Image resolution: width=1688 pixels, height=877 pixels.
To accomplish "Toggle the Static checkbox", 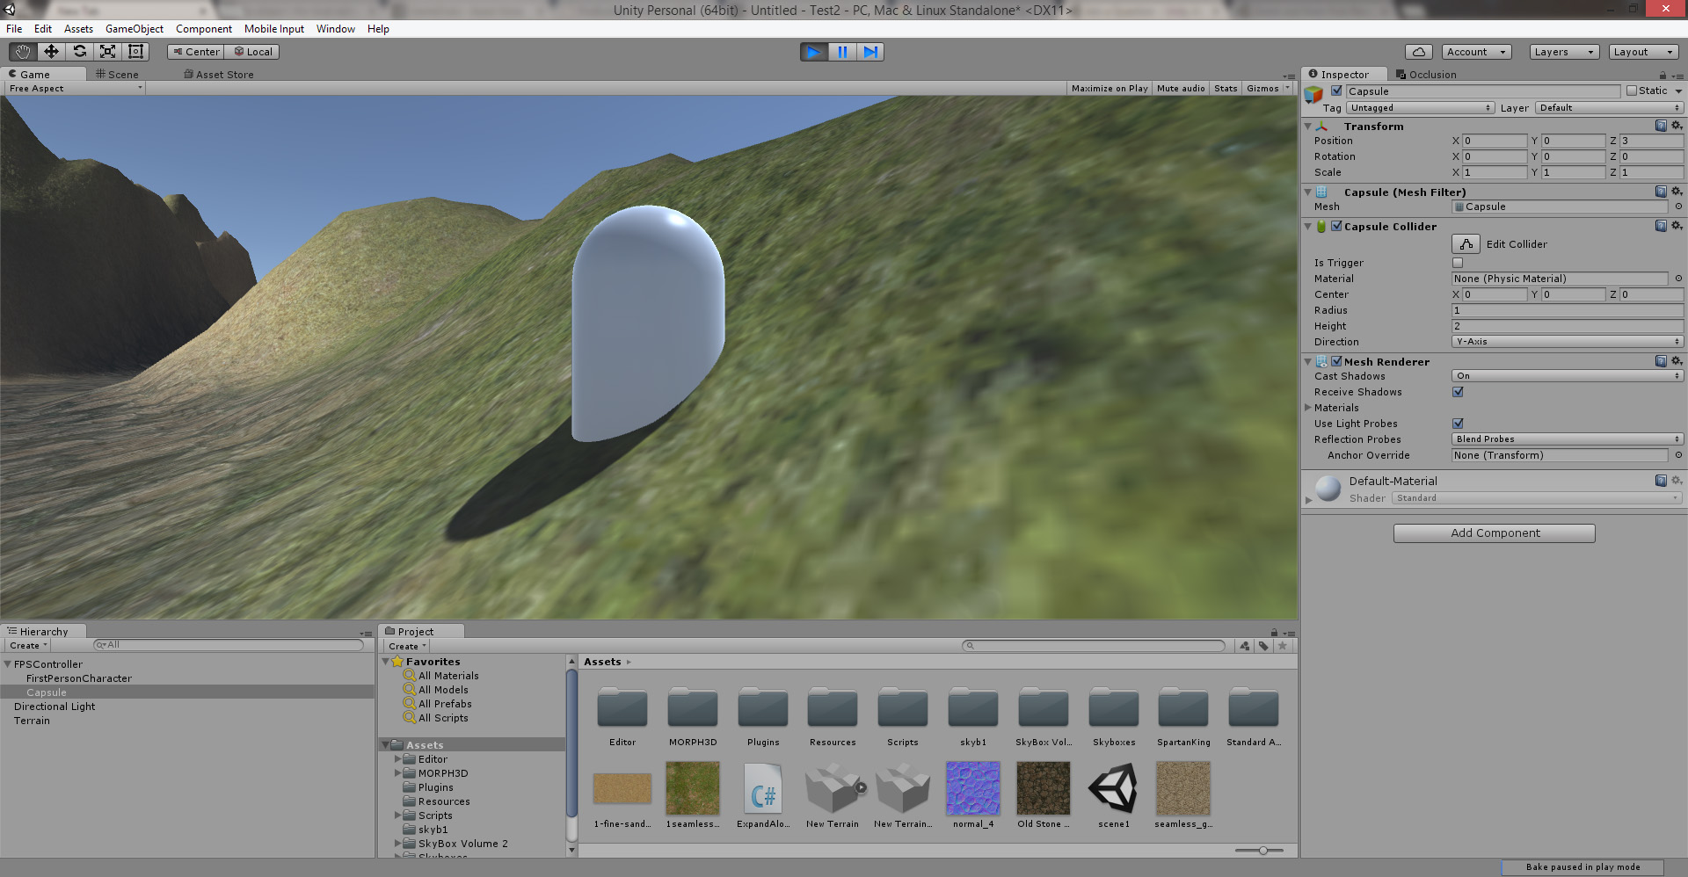I will (1632, 91).
